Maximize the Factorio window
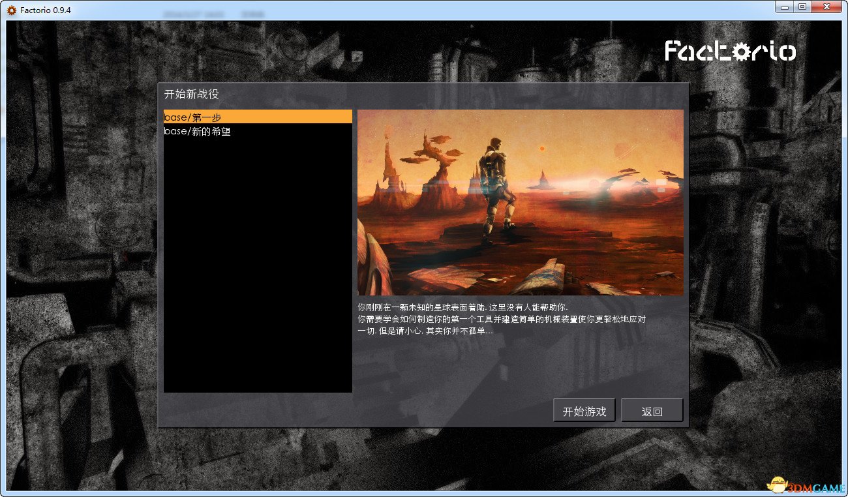 coord(802,7)
